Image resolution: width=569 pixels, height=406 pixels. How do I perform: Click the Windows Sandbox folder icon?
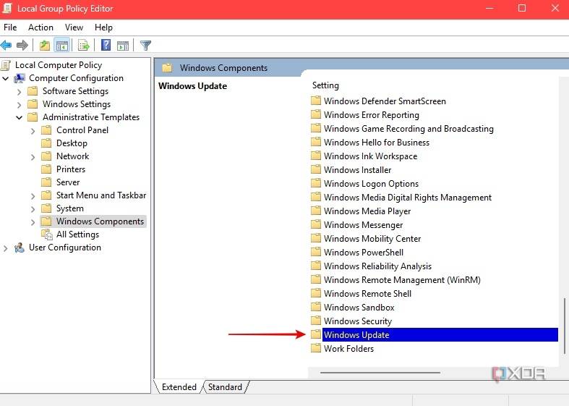tap(316, 308)
